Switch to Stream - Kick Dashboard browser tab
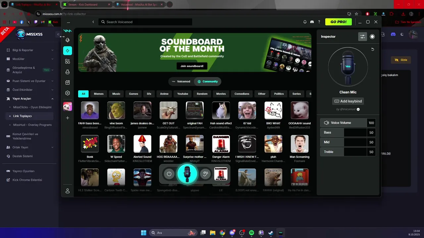 click(86, 5)
